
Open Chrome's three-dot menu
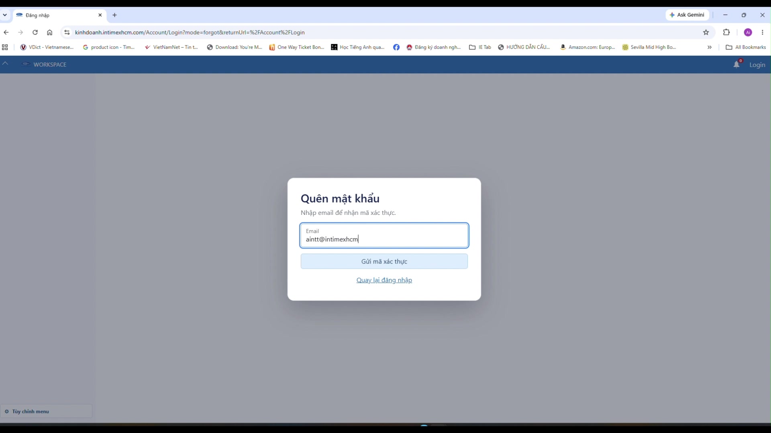coord(763,32)
